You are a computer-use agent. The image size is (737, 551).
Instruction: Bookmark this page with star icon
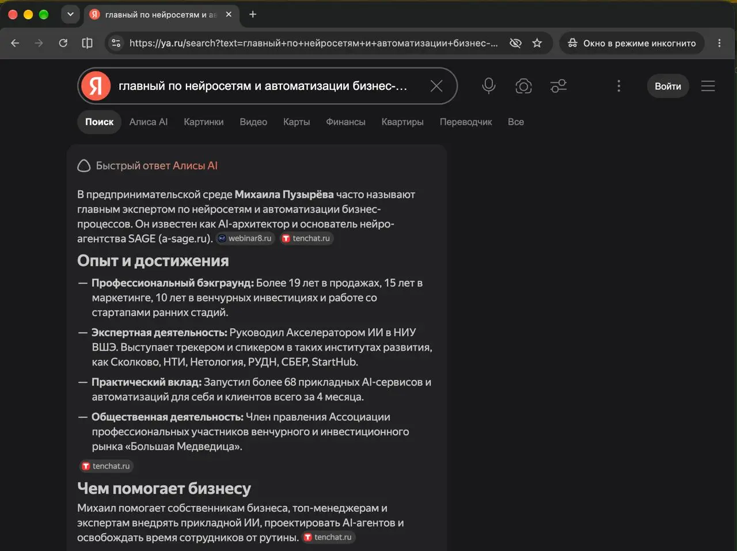pyautogui.click(x=537, y=43)
